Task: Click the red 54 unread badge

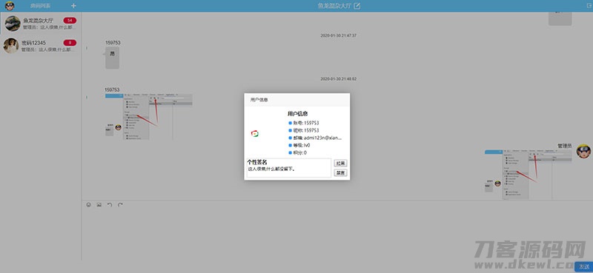Action: [70, 20]
